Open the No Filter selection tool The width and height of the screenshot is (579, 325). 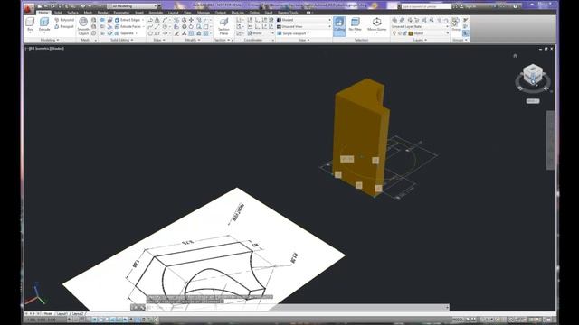(x=355, y=25)
